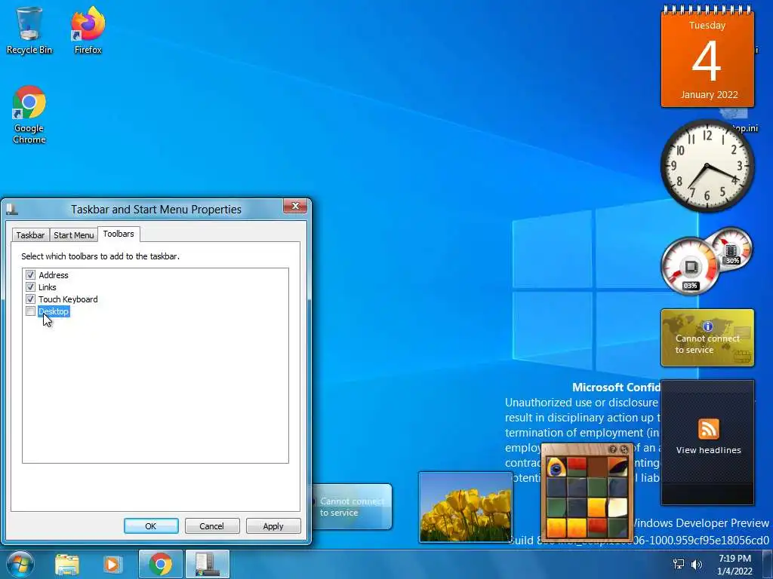Switch to Chrome in the taskbar
This screenshot has width=773, height=579.
click(160, 564)
